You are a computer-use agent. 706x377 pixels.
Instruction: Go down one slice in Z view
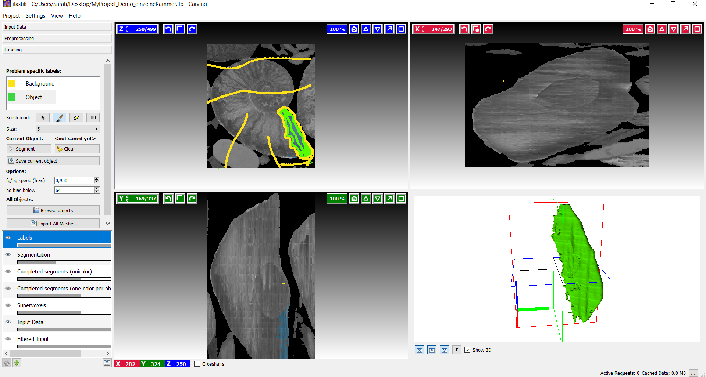coord(378,29)
